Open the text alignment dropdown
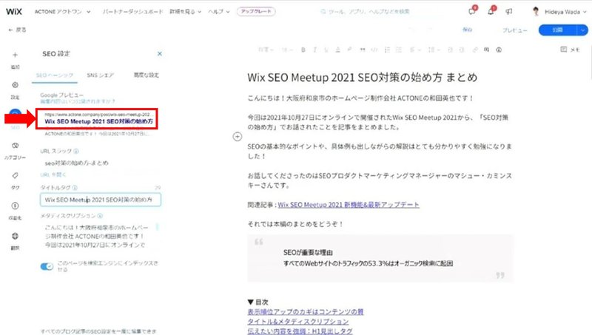 pyautogui.click(x=415, y=50)
